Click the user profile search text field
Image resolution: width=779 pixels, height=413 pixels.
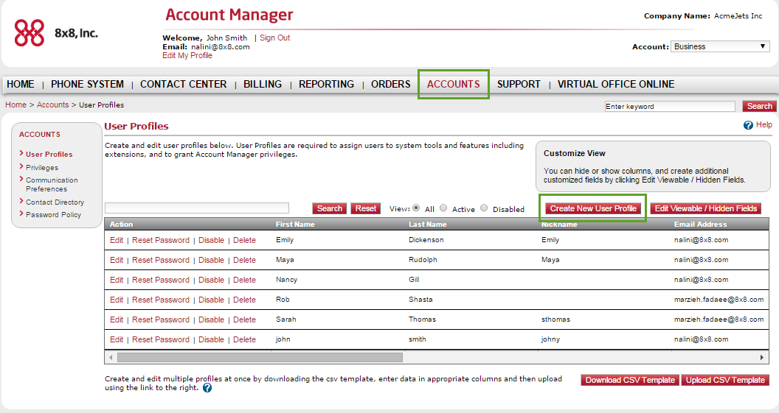197,208
